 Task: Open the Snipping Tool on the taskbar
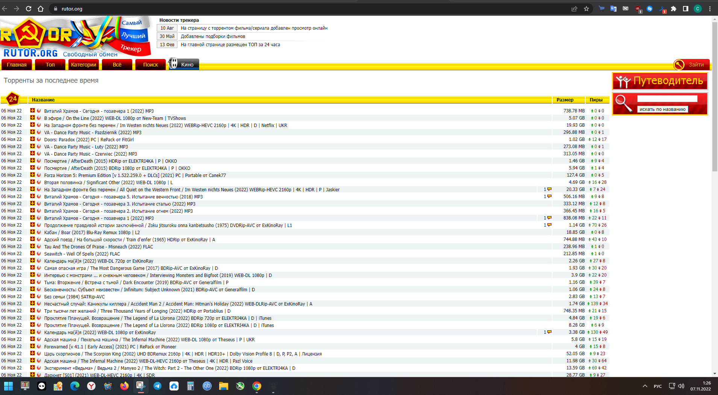tap(141, 386)
